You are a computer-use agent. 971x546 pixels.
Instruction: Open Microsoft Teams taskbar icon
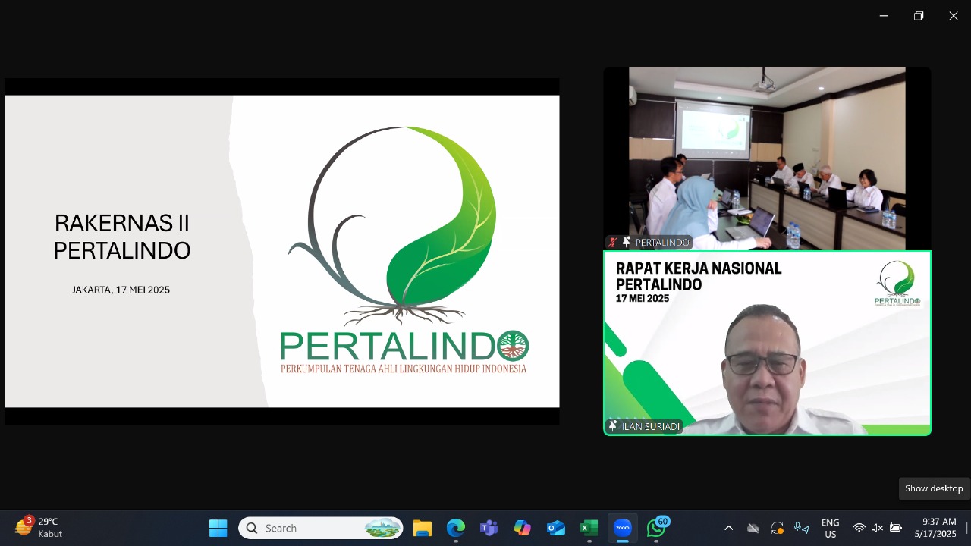point(489,528)
